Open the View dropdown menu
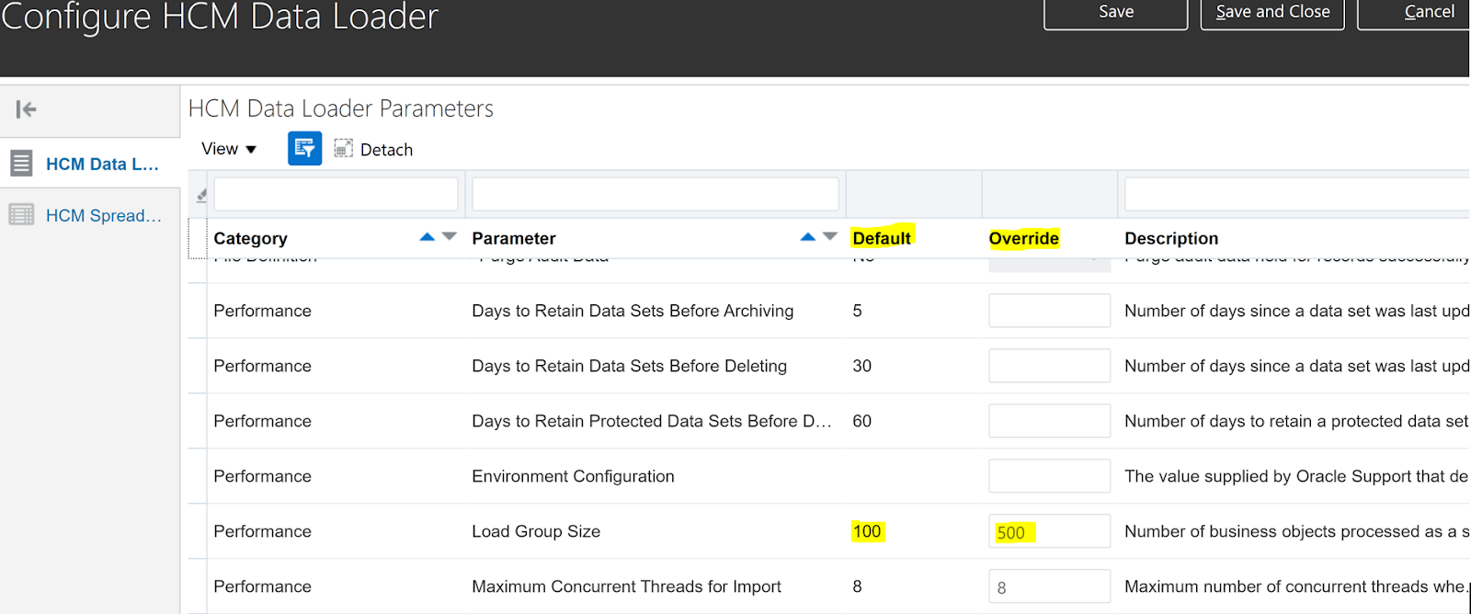 tap(229, 149)
